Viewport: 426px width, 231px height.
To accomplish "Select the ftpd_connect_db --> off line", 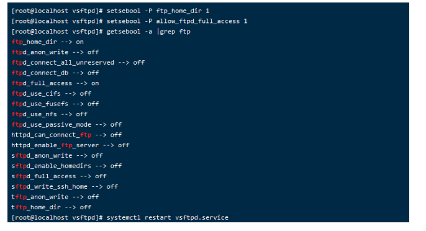I will coord(55,73).
